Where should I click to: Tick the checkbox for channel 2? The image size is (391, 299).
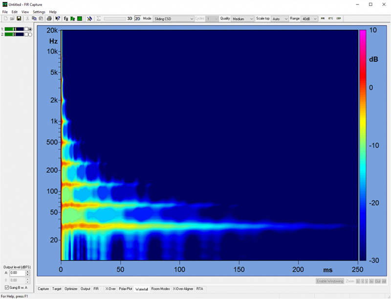click(x=26, y=34)
